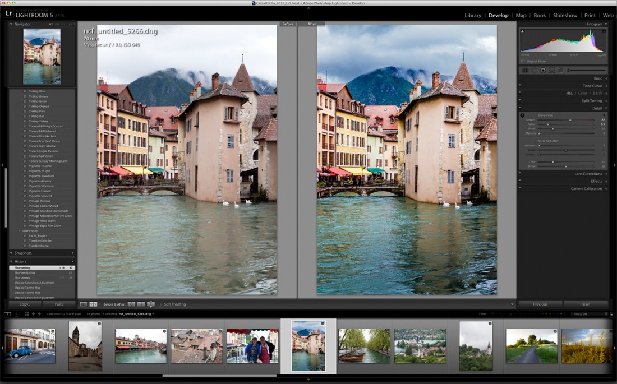617x384 pixels.
Task: Toggle the Original Photo checkbox under histogram
Action: (x=523, y=61)
